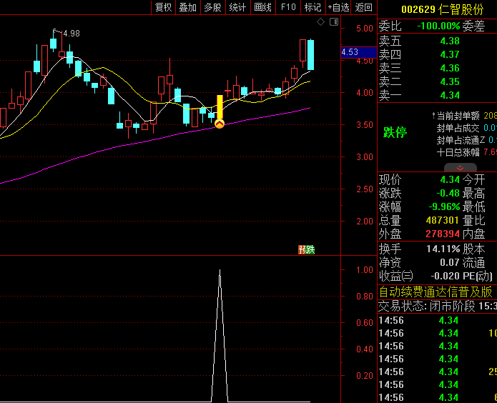This screenshot has height=403, width=497.
Task: Click the 4.53 price axis label
Action: 359,52
